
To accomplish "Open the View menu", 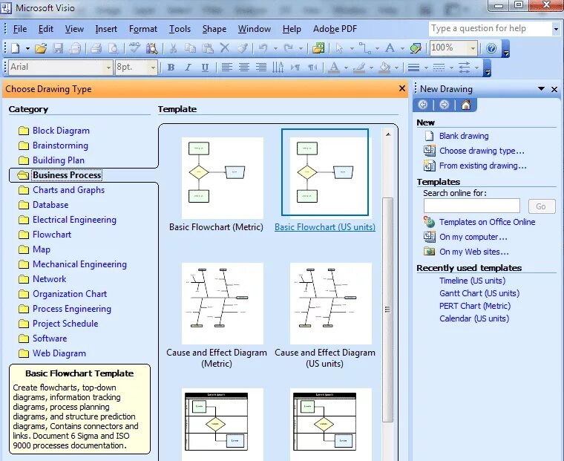I will (74, 29).
